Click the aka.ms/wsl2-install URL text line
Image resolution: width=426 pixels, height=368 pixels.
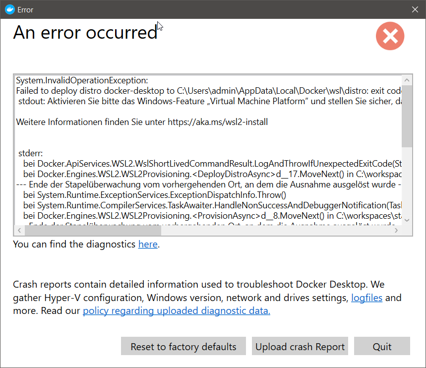click(x=142, y=122)
